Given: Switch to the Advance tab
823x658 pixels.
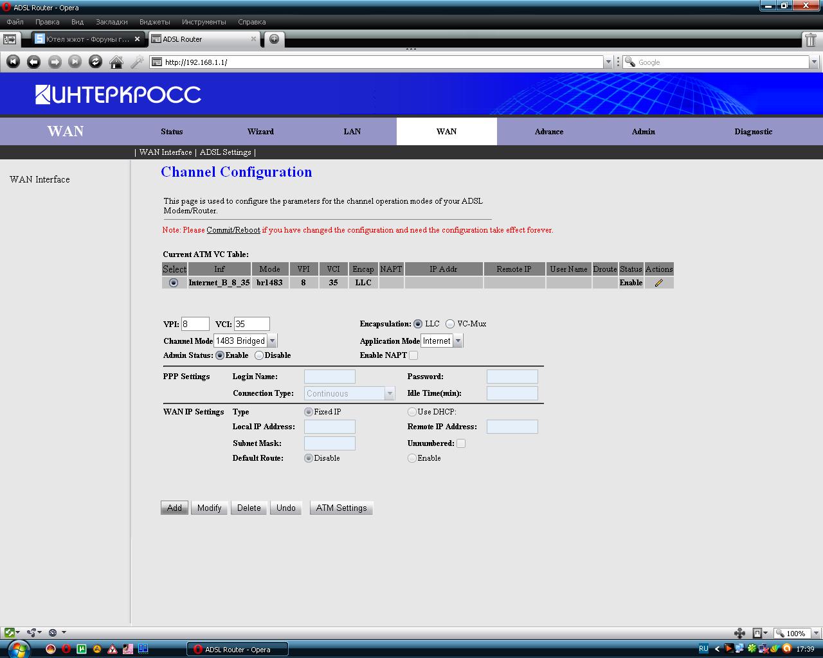Looking at the screenshot, I should click(548, 132).
